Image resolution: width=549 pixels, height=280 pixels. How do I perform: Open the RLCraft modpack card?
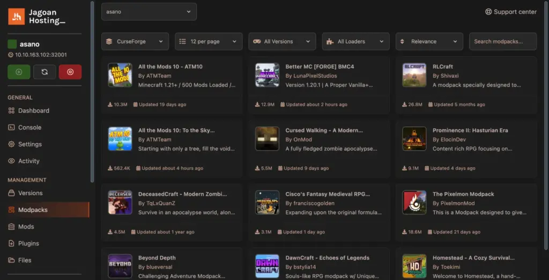point(466,85)
